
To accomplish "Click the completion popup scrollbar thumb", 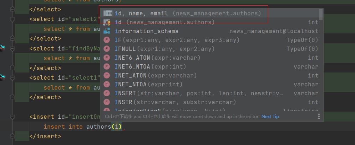I will pos(321,15).
